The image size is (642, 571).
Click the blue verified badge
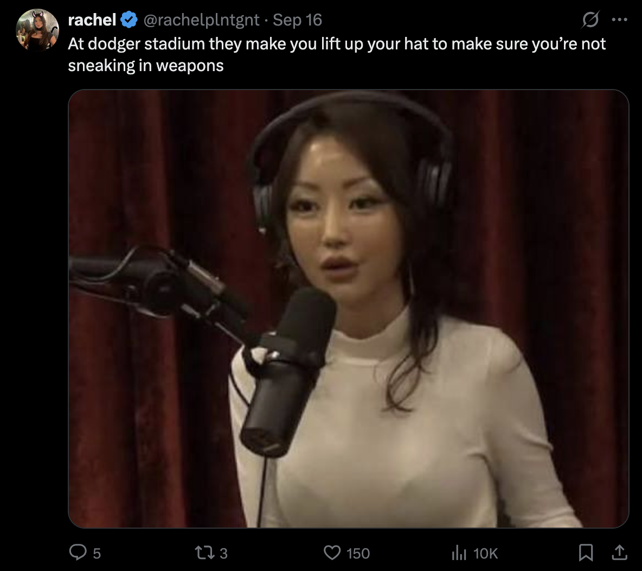[x=130, y=20]
